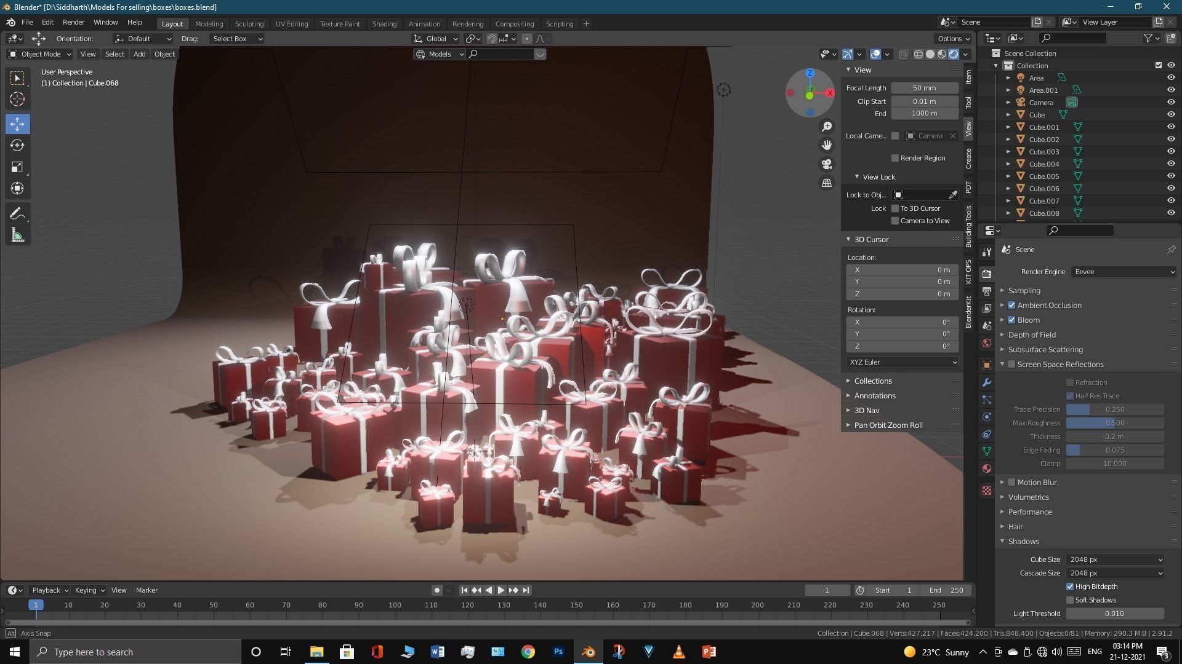The height and width of the screenshot is (664, 1182).
Task: Pin the Scene properties panel
Action: [x=1171, y=250]
